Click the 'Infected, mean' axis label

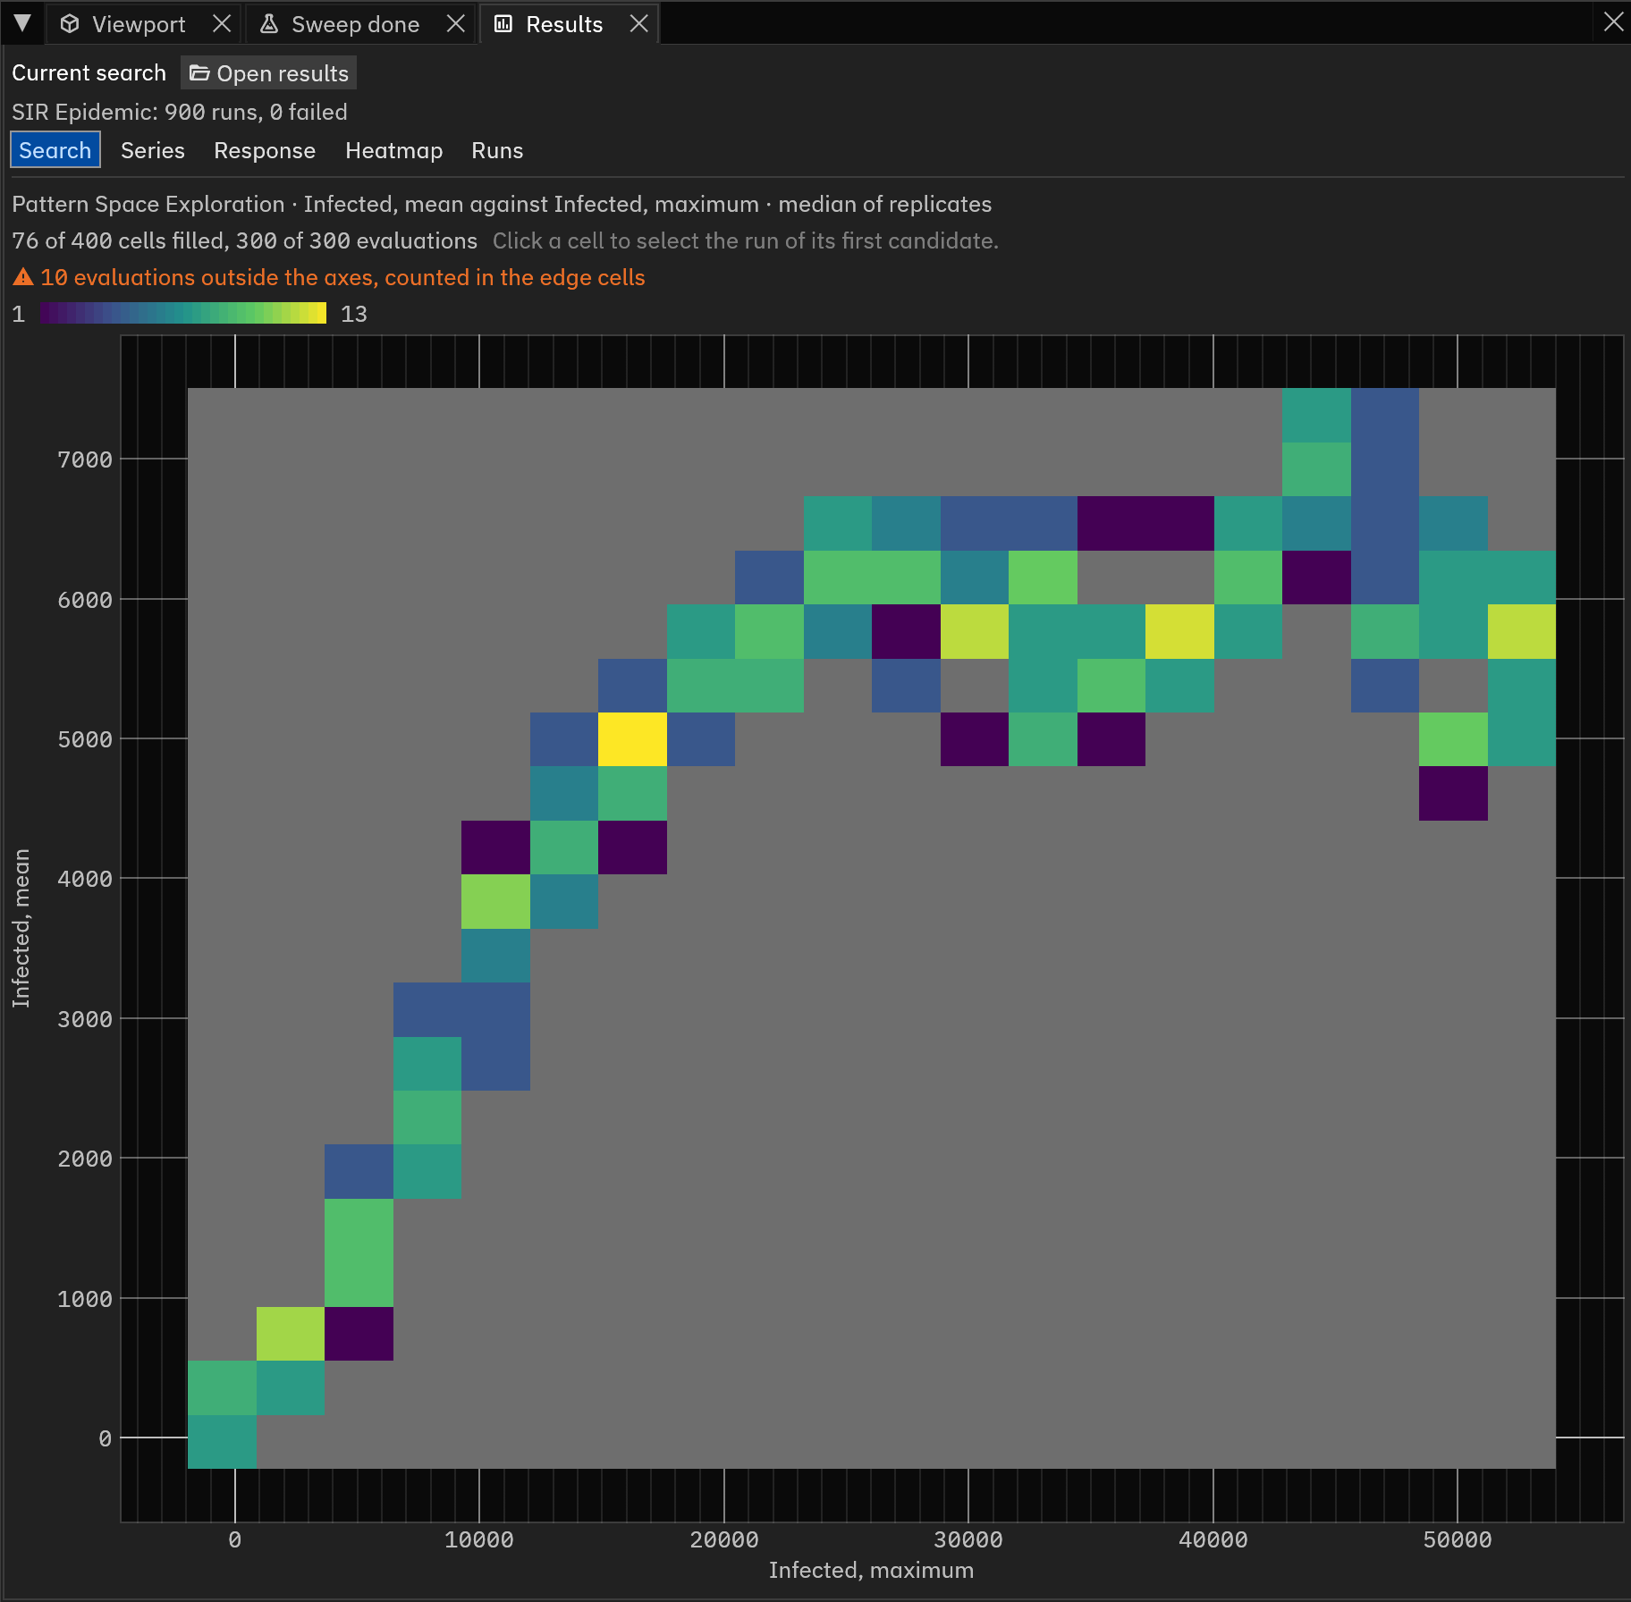pyautogui.click(x=21, y=928)
